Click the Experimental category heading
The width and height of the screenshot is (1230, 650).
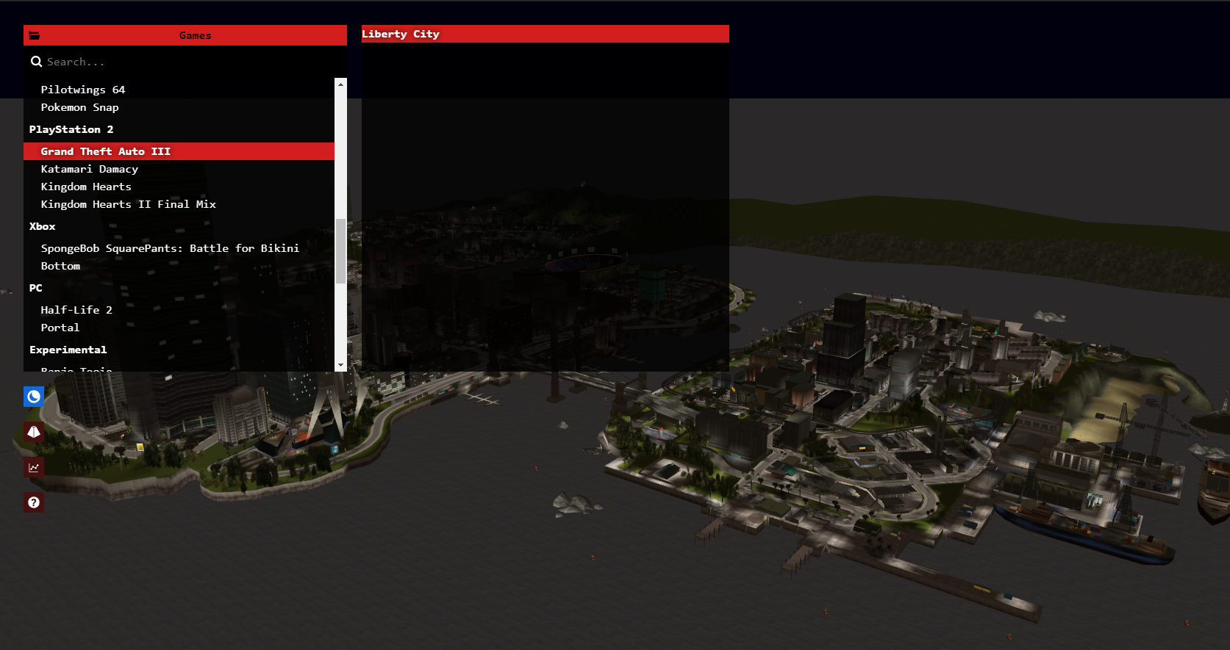coord(68,350)
